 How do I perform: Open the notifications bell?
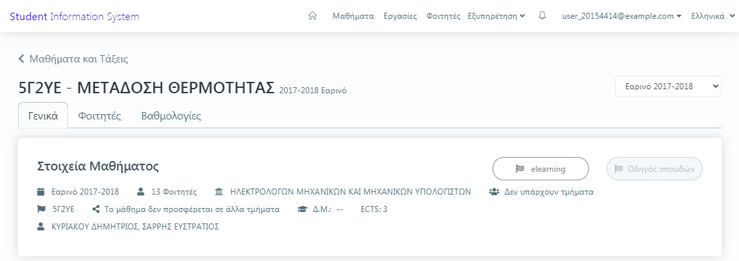click(x=542, y=15)
